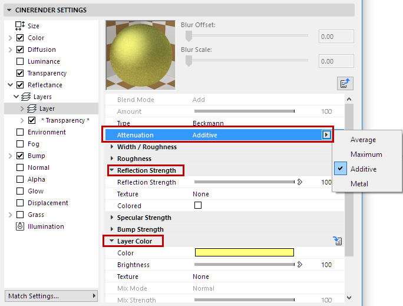Expand the Bump channel tree arrow
Screen dimensions: 403x306
[10, 156]
